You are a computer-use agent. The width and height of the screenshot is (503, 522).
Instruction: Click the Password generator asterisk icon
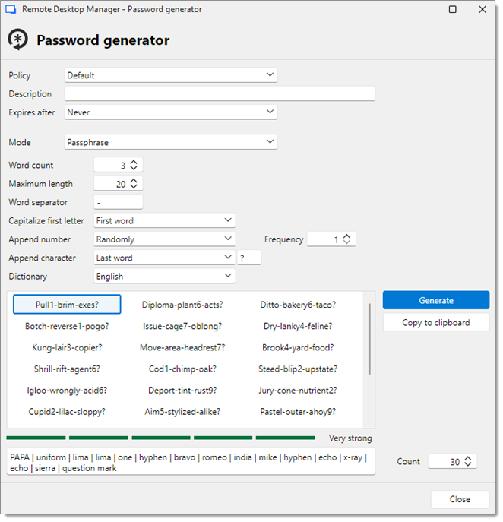point(18,40)
